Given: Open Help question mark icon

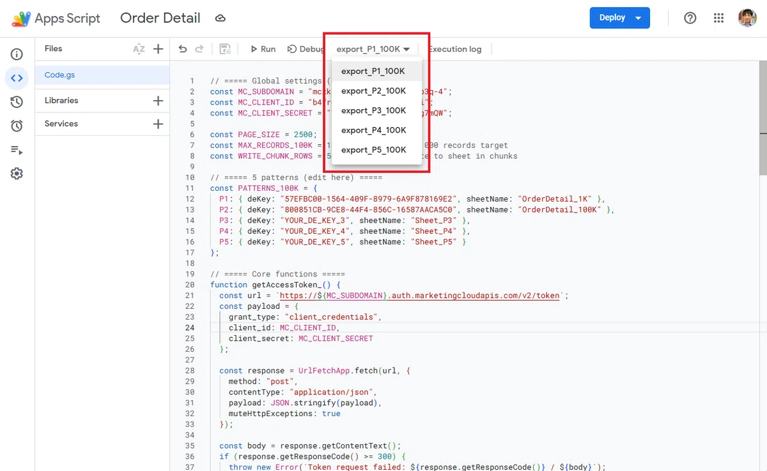Looking at the screenshot, I should click(x=690, y=18).
